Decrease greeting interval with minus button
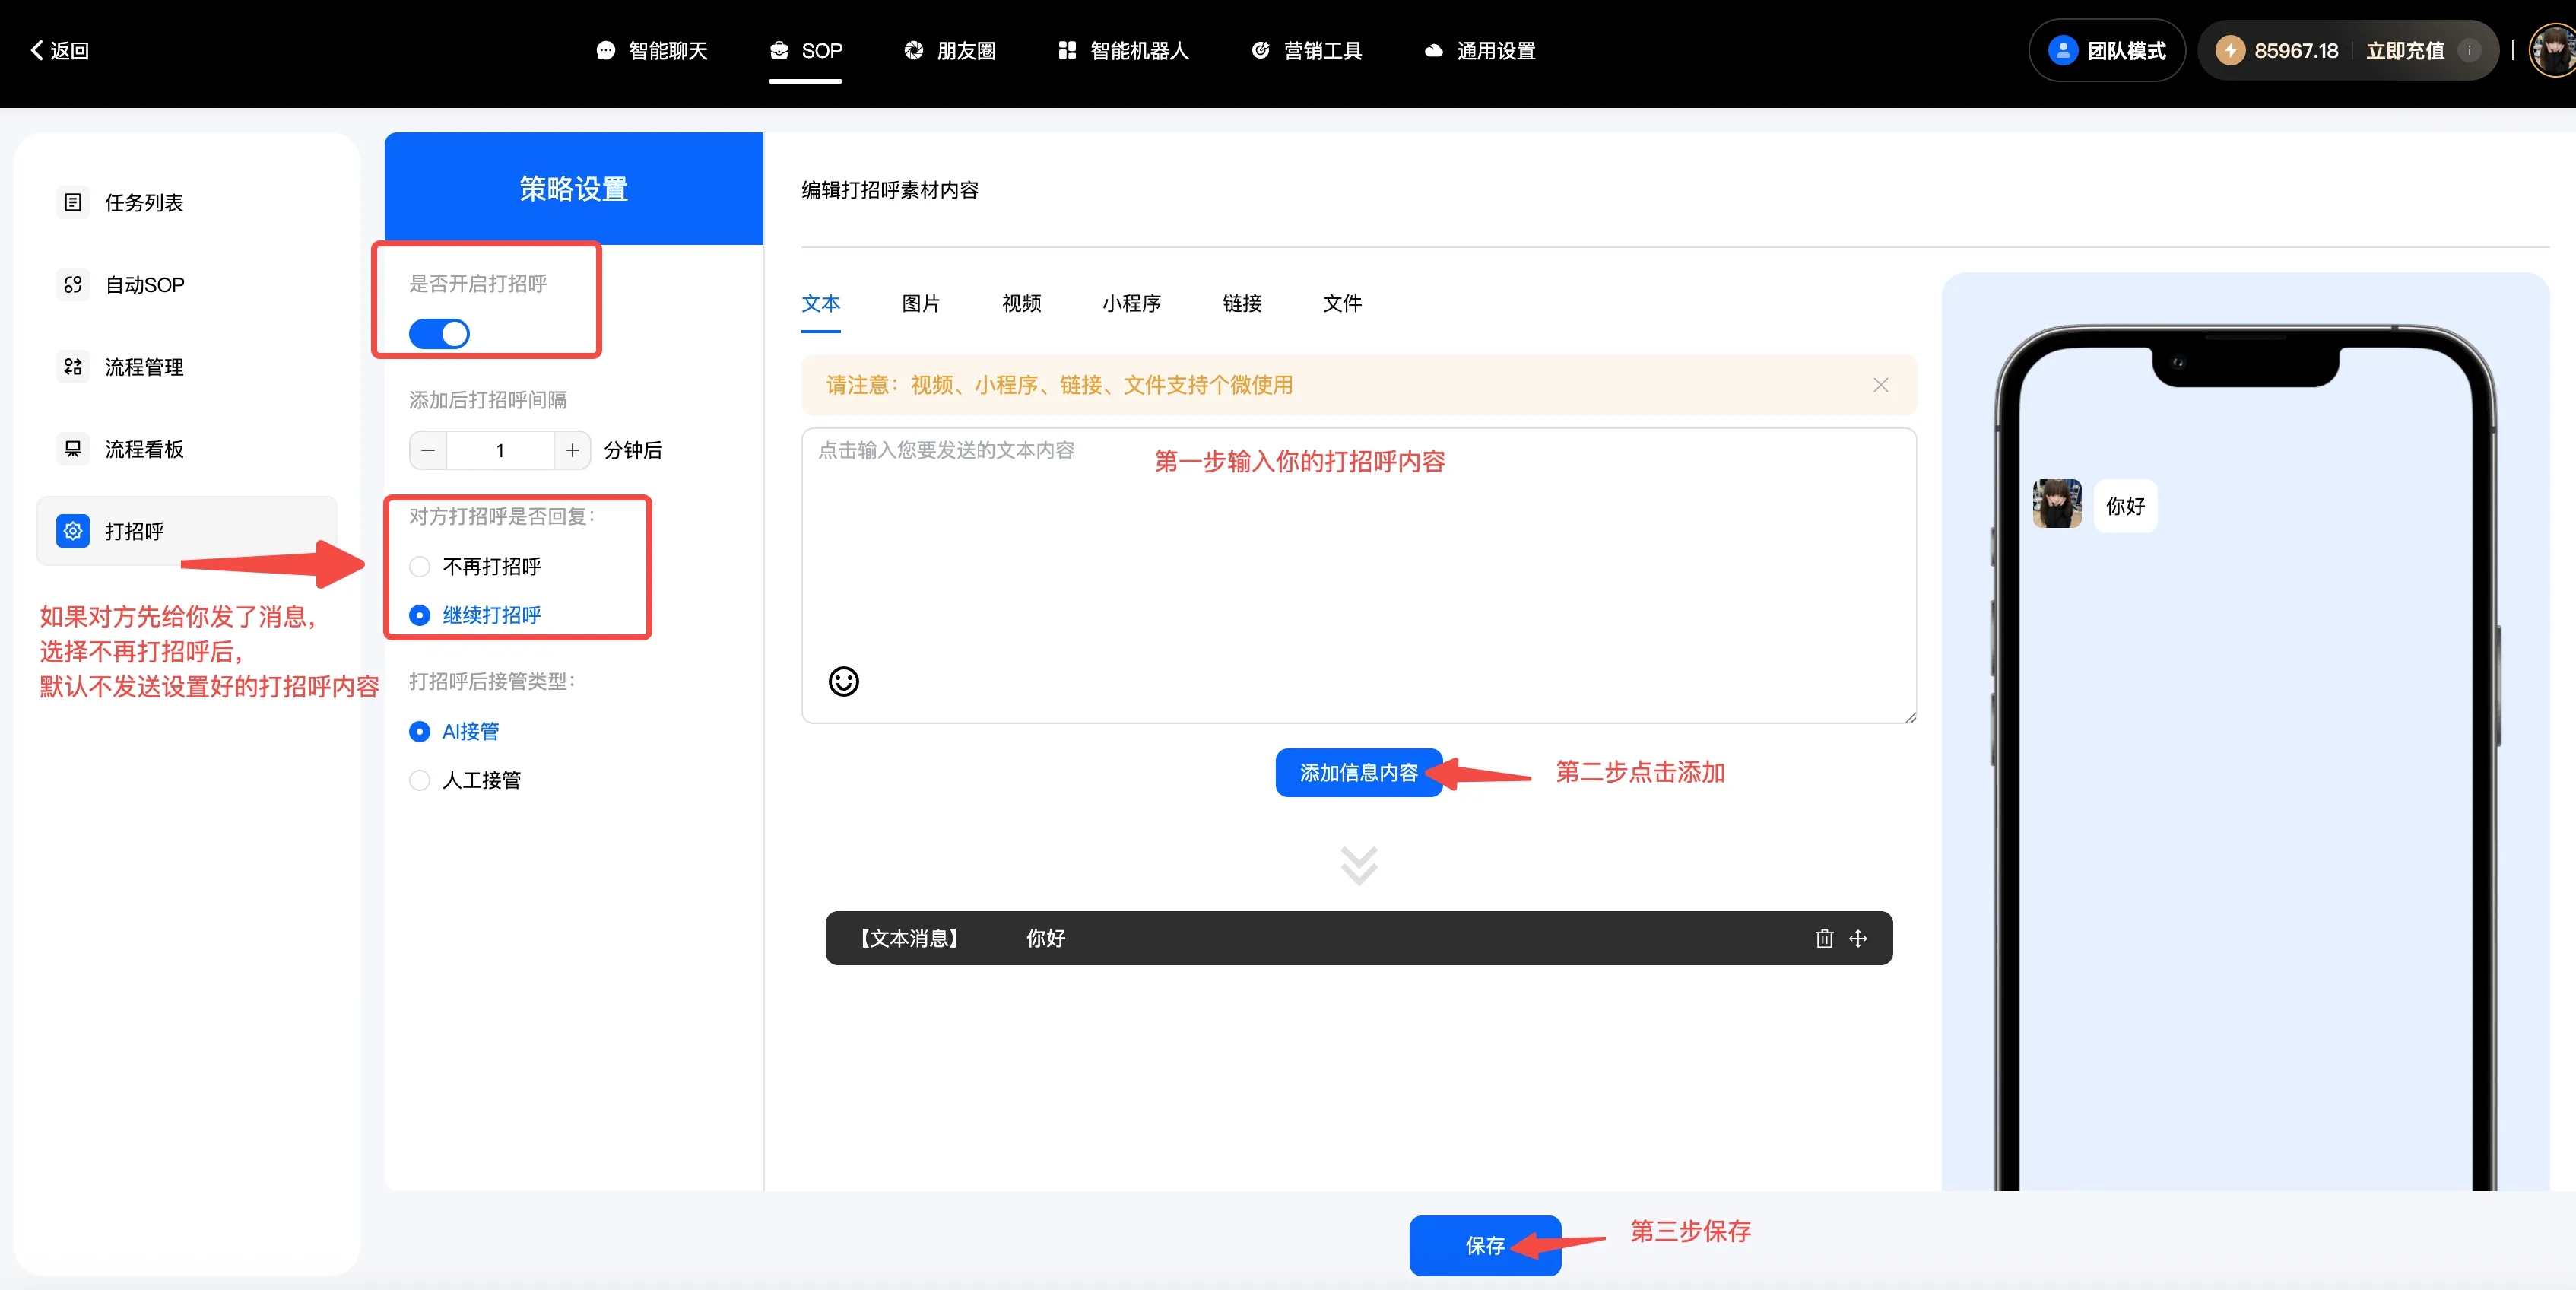This screenshot has height=1290, width=2576. [x=428, y=450]
